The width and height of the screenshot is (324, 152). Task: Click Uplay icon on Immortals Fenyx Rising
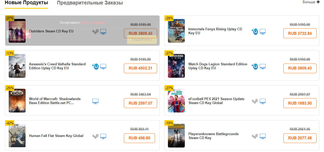click(x=255, y=32)
